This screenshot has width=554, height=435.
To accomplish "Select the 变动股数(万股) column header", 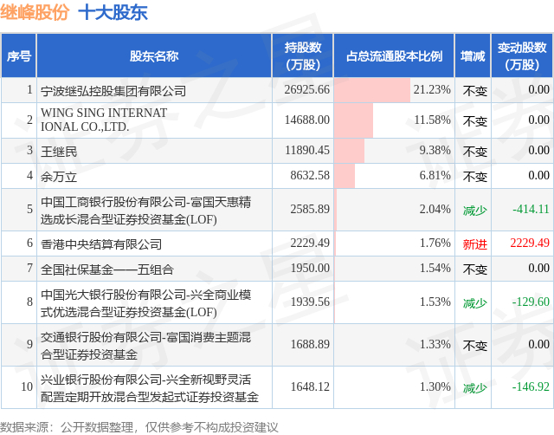I will [522, 55].
